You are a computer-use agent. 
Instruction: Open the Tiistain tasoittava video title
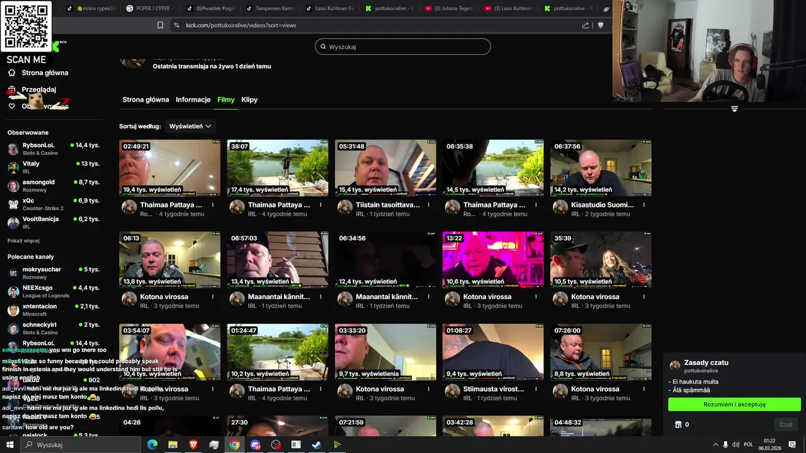pyautogui.click(x=388, y=205)
